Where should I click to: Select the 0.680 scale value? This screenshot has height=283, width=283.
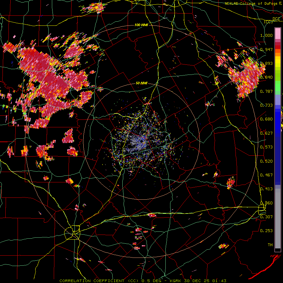tap(266, 119)
